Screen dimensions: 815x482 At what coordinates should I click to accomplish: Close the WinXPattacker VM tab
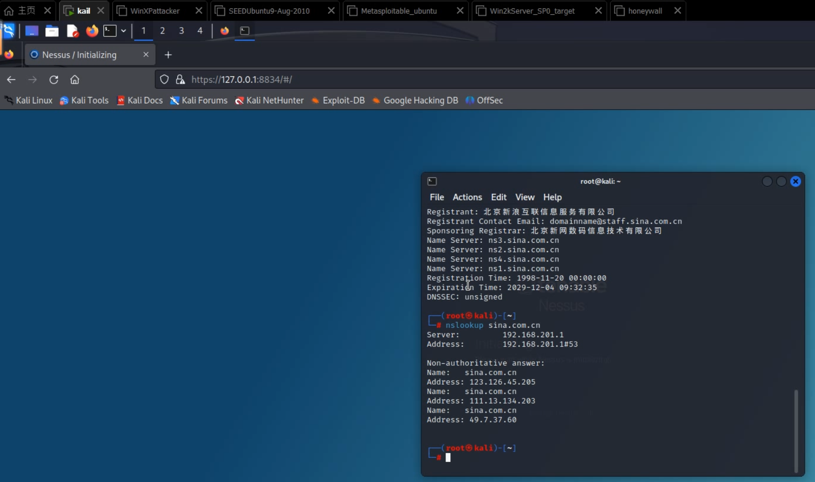pos(199,10)
